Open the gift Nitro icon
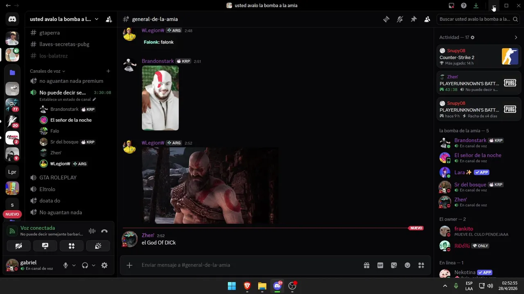This screenshot has width=524, height=294. point(366,265)
